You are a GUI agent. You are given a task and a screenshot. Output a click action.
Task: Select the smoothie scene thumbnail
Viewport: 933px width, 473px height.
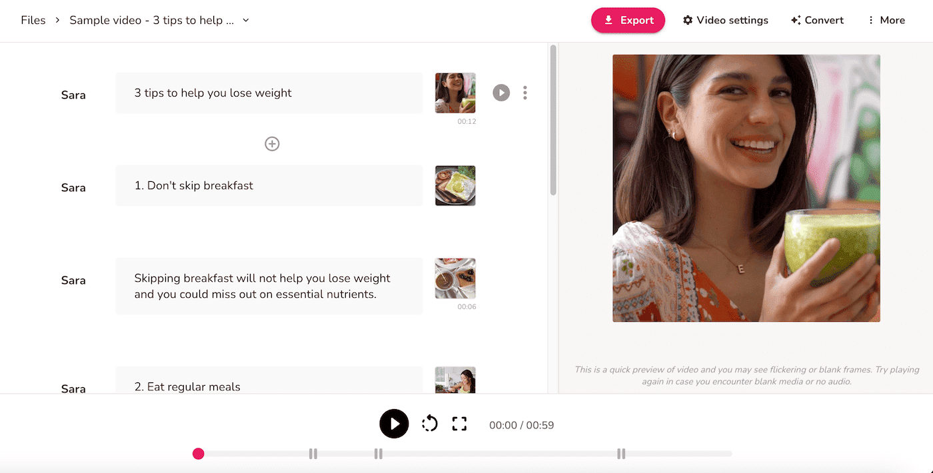pos(455,93)
